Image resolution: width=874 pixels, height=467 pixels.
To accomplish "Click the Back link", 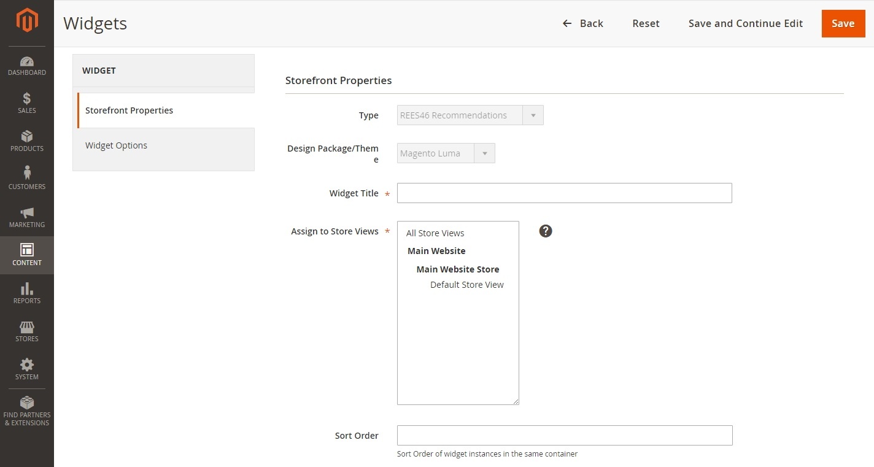I will [582, 23].
